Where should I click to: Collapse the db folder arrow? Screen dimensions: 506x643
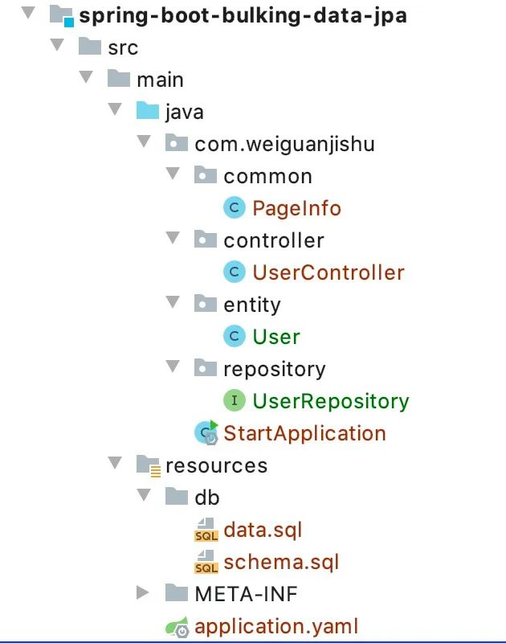[144, 494]
